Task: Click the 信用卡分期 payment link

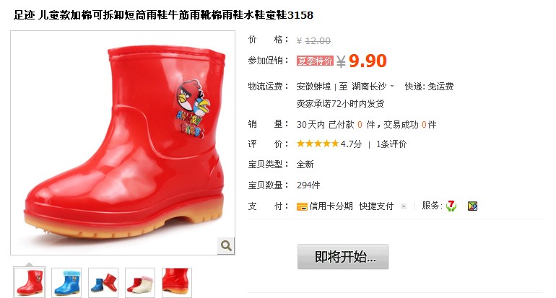Action: click(x=331, y=206)
